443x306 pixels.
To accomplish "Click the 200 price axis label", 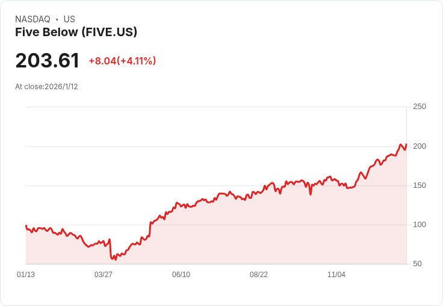I will click(x=420, y=146).
